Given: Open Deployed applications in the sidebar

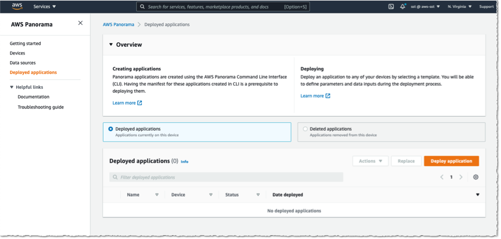Looking at the screenshot, I should pos(33,72).
